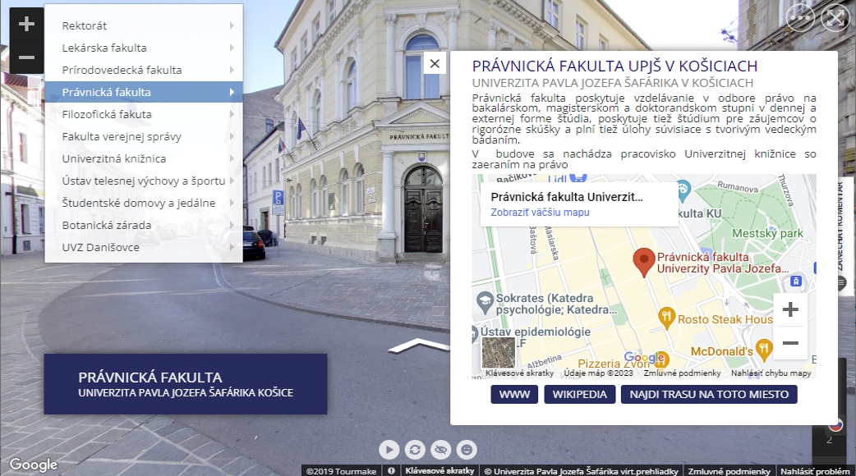Switch the map to satellite view thumbnail
Screen dimensions: 856x476
pos(498,352)
